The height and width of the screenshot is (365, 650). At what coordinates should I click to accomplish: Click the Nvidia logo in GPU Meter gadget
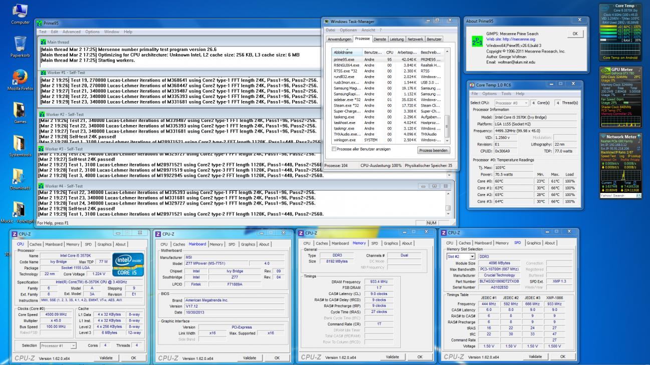click(x=605, y=71)
